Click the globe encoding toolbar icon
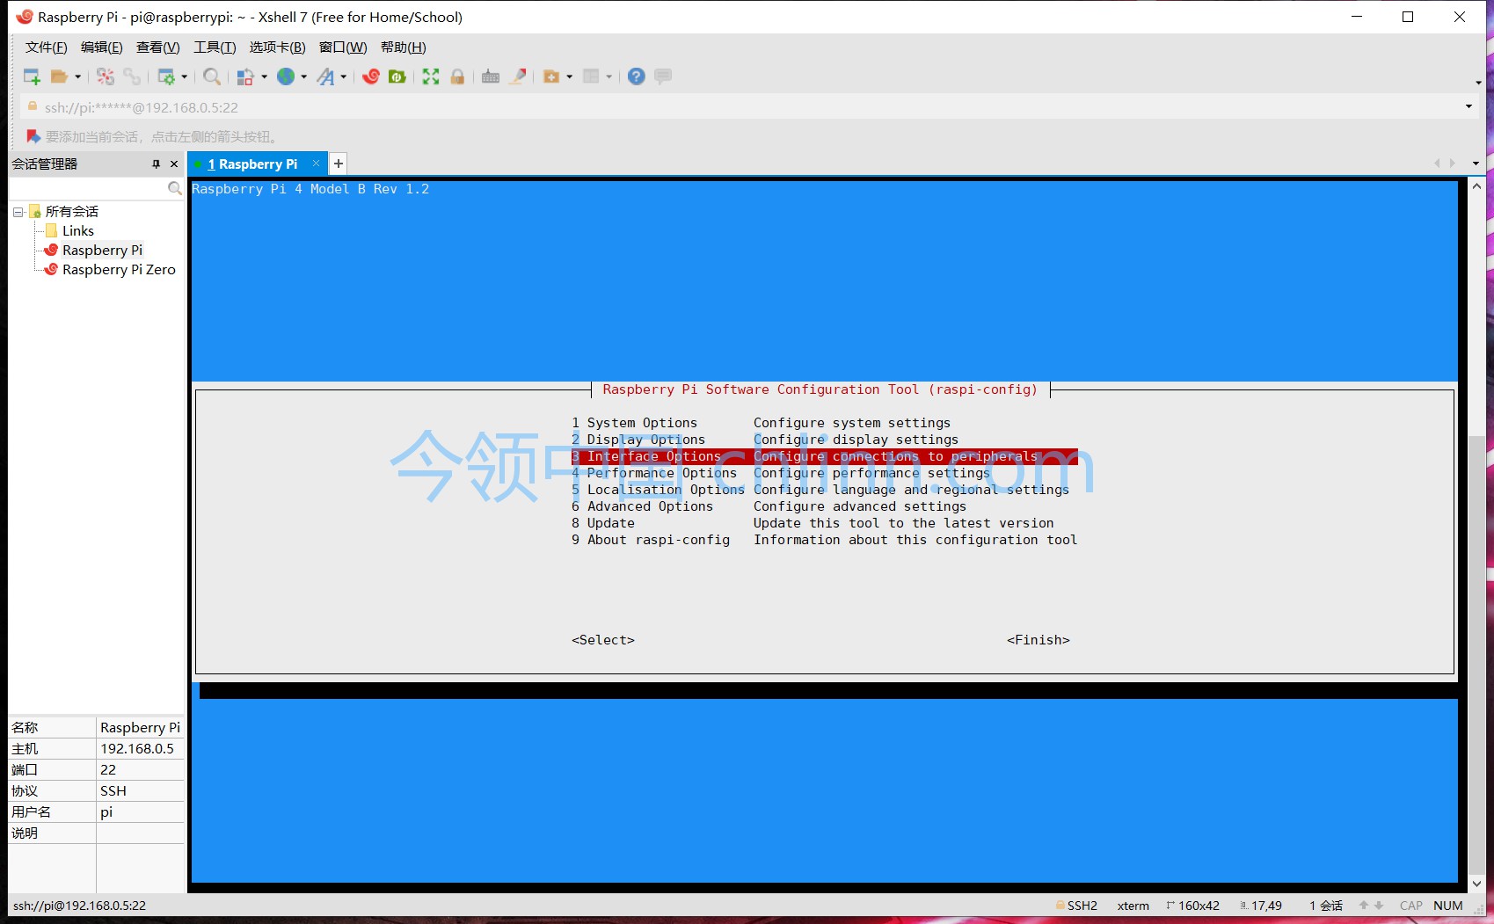Viewport: 1494px width, 924px height. [x=286, y=76]
